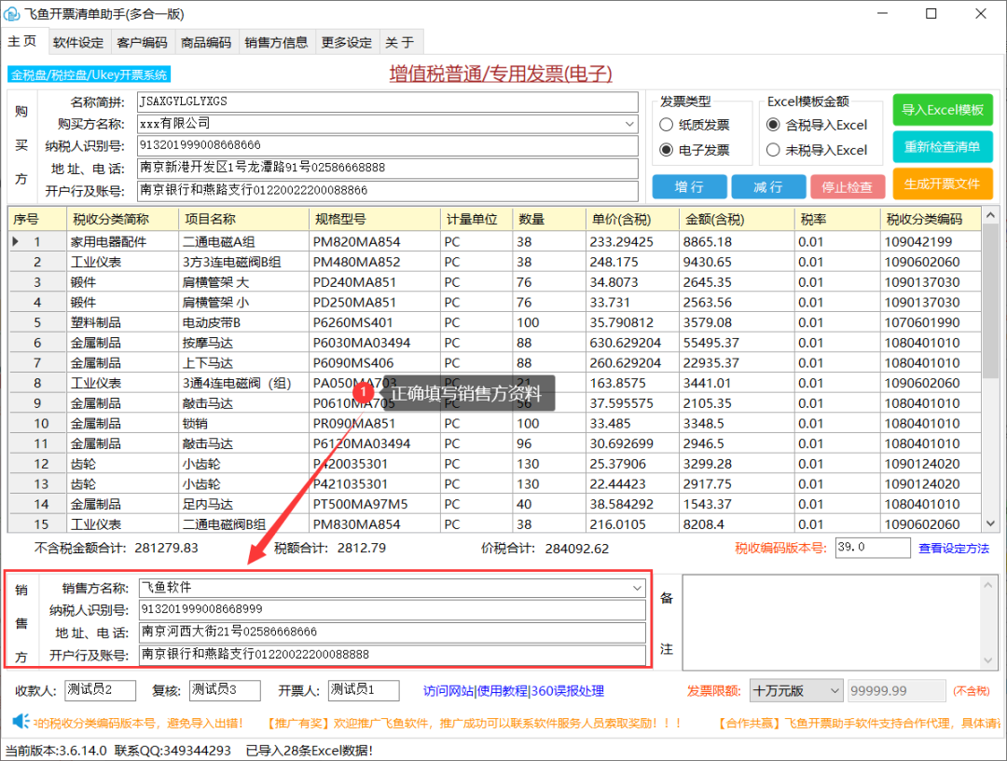This screenshot has width=1007, height=761.
Task: Open the 使用教程 link
Action: click(x=503, y=691)
